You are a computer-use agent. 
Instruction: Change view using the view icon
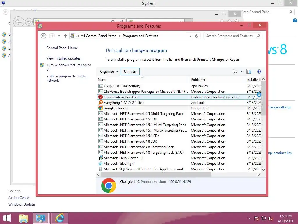point(235,71)
